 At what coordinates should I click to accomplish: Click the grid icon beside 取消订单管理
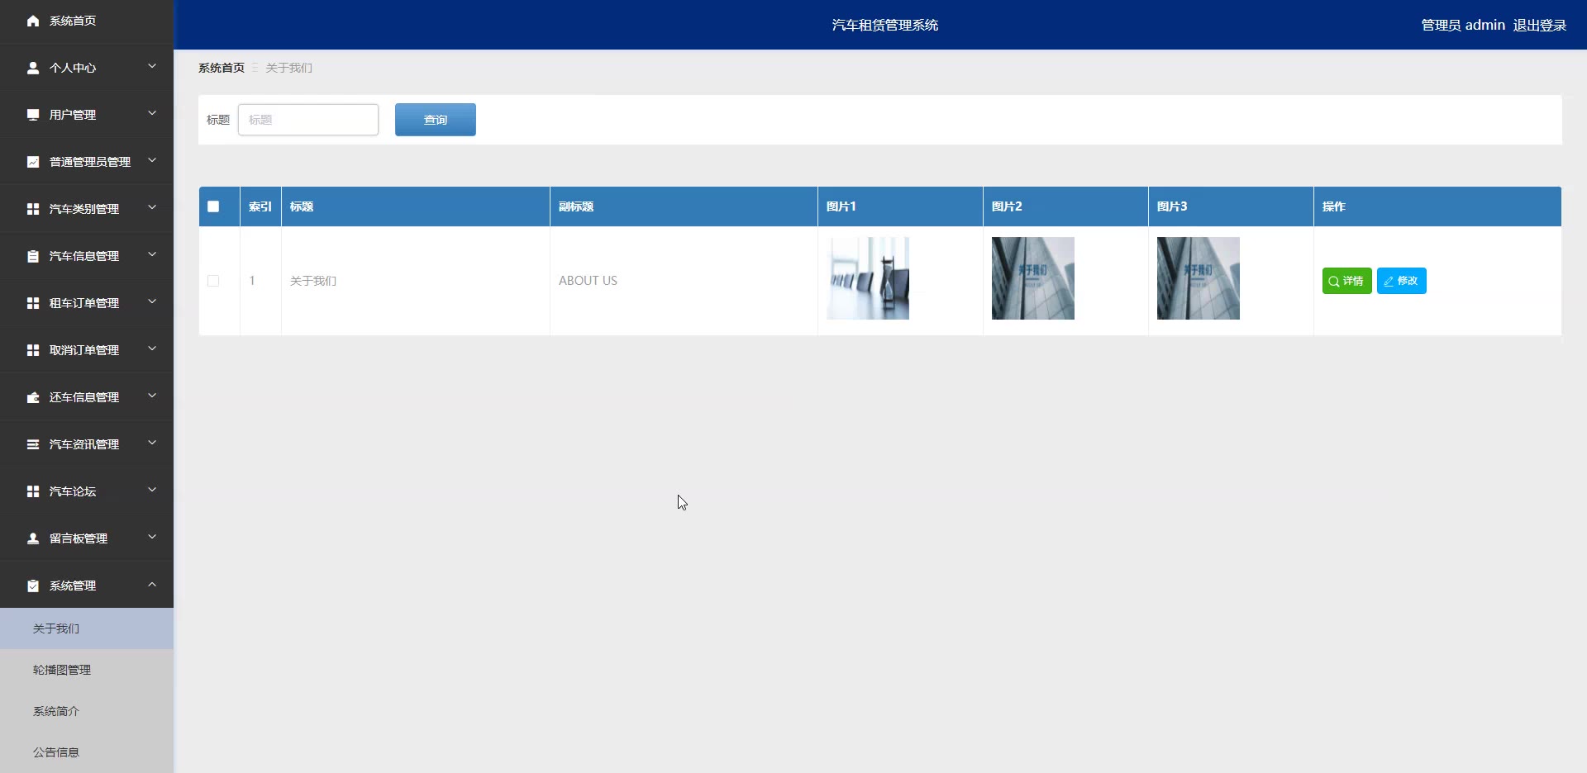click(33, 350)
